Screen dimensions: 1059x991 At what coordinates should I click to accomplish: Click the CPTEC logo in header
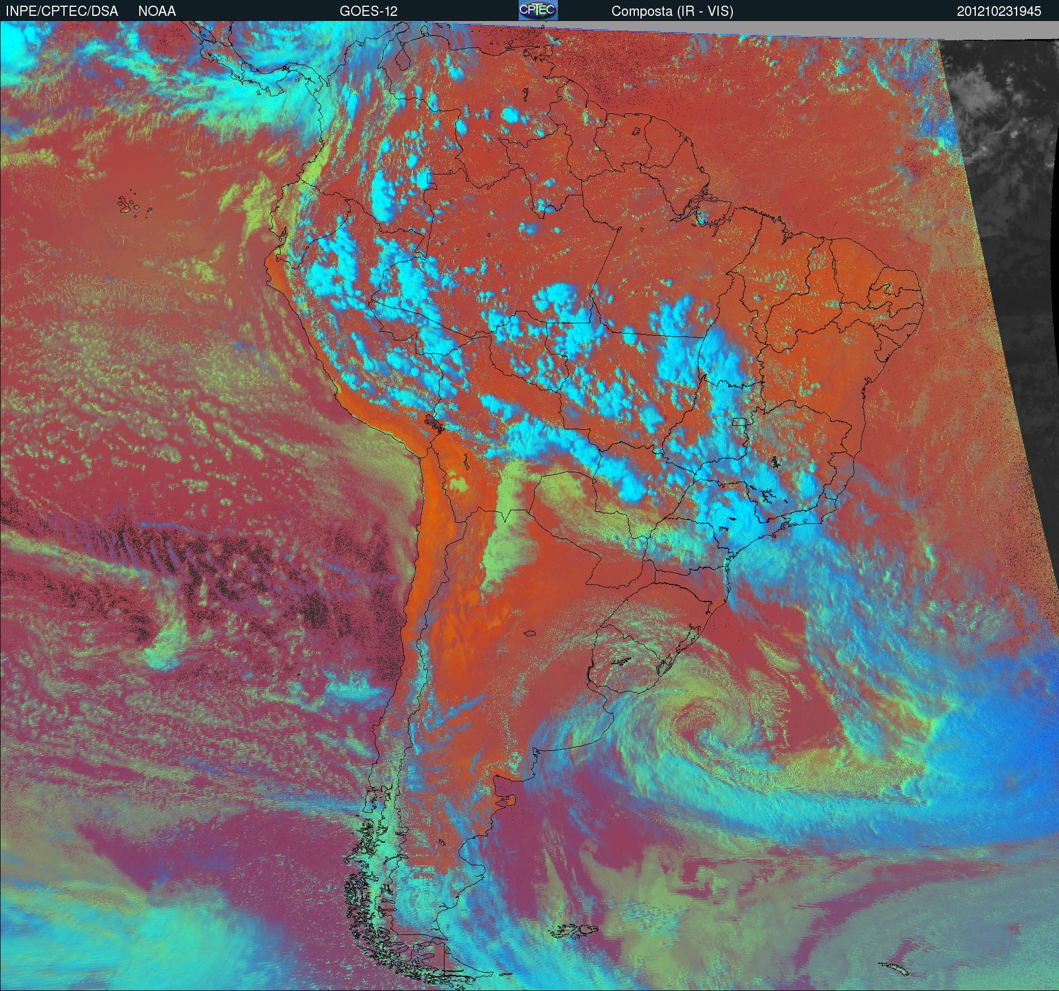click(538, 10)
